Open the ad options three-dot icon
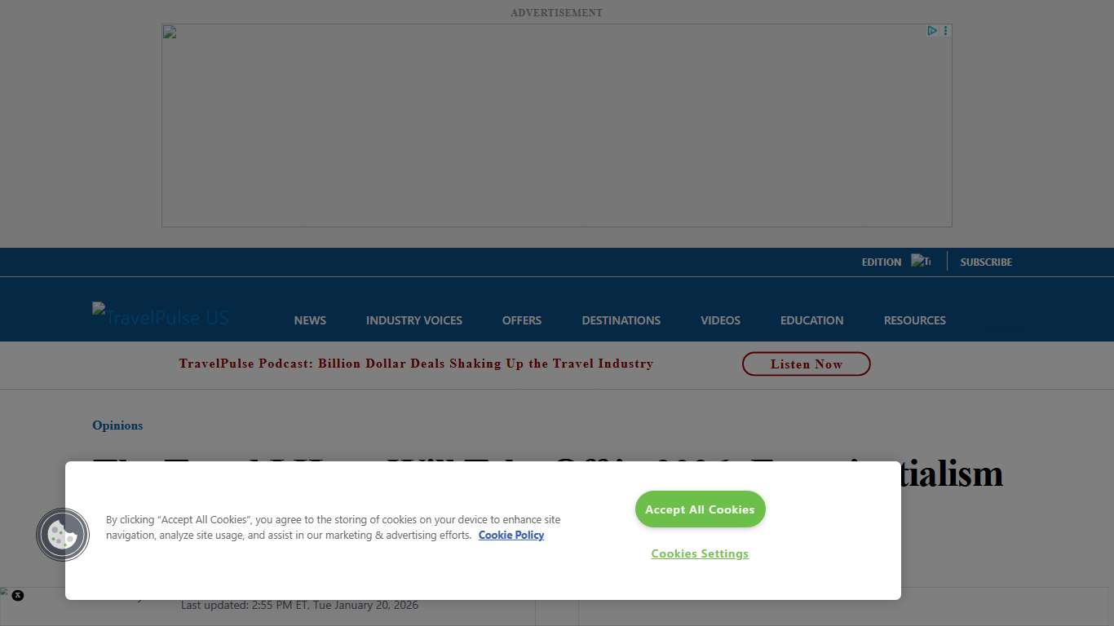Screen dimensions: 1114x626 click(x=945, y=31)
